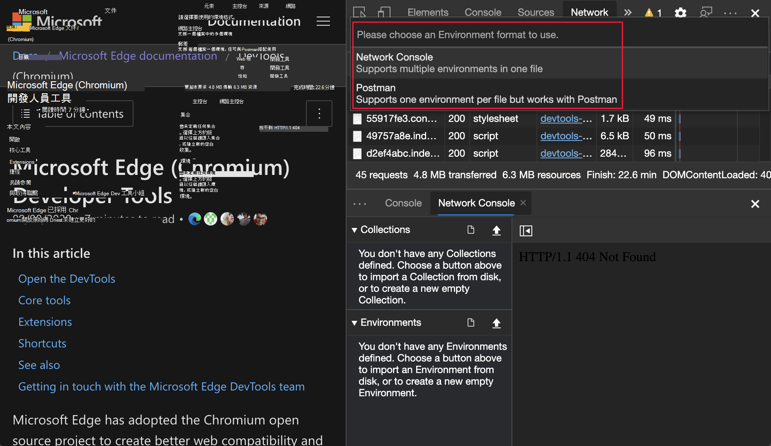Click the Edge contributor avatar
771x446 pixels.
(x=195, y=219)
